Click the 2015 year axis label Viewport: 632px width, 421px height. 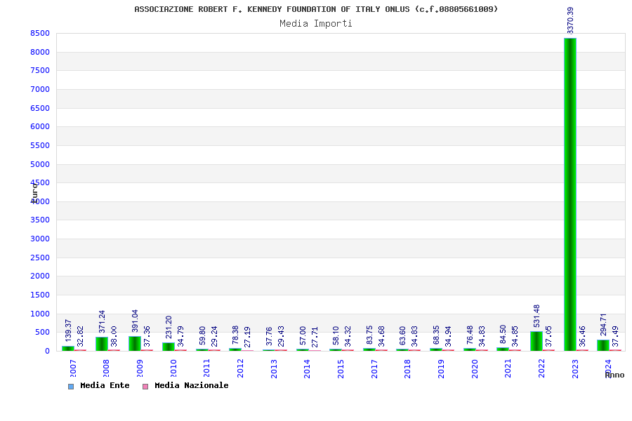(341, 368)
